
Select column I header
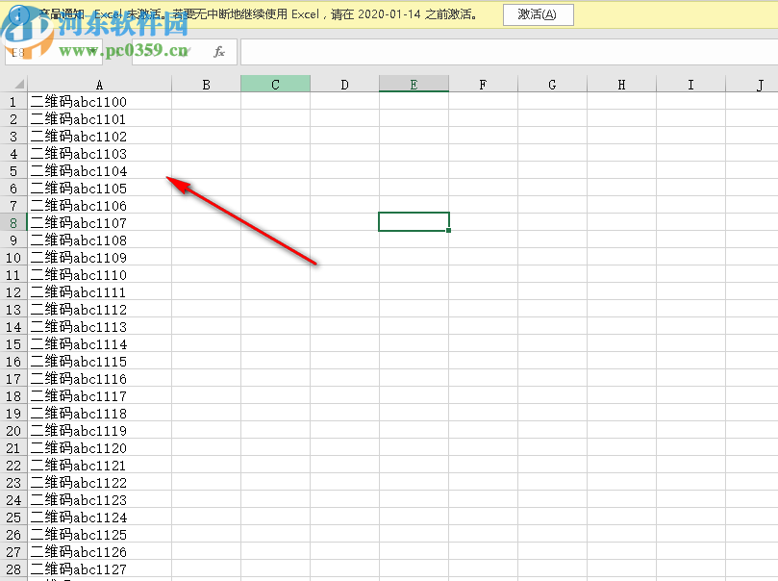pos(690,84)
